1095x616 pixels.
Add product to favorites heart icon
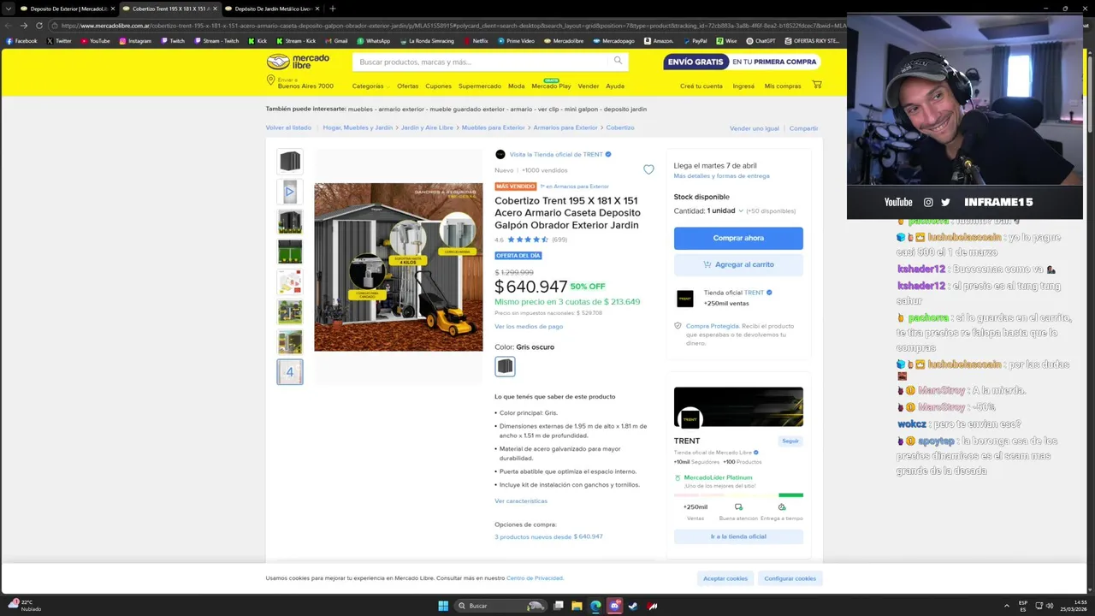tap(648, 169)
